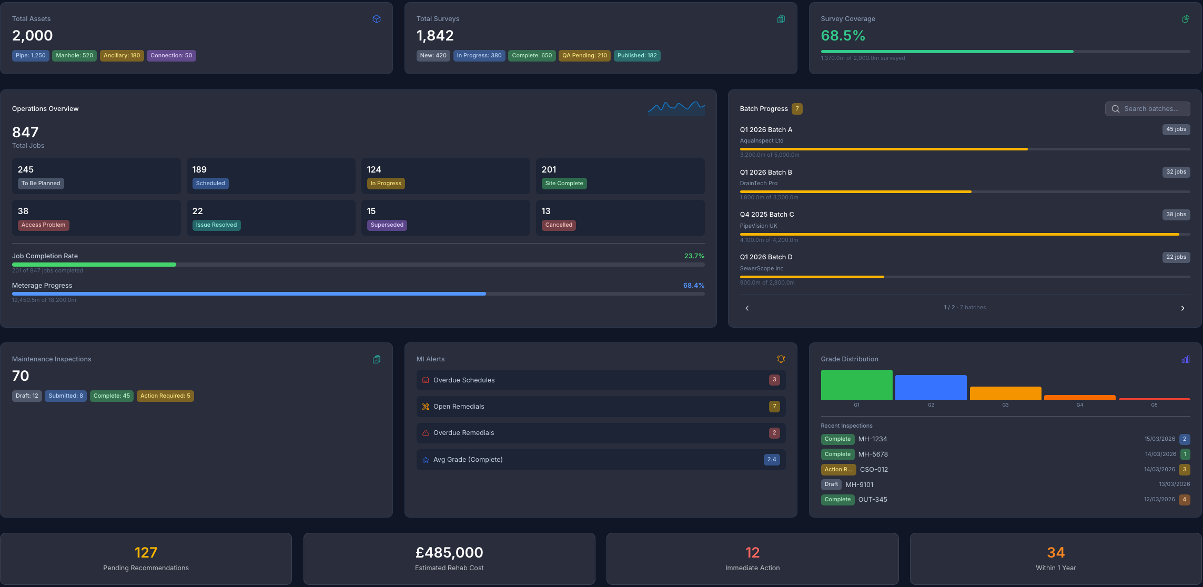
Task: Click the Survey Coverage progress bar
Action: [x=1005, y=52]
